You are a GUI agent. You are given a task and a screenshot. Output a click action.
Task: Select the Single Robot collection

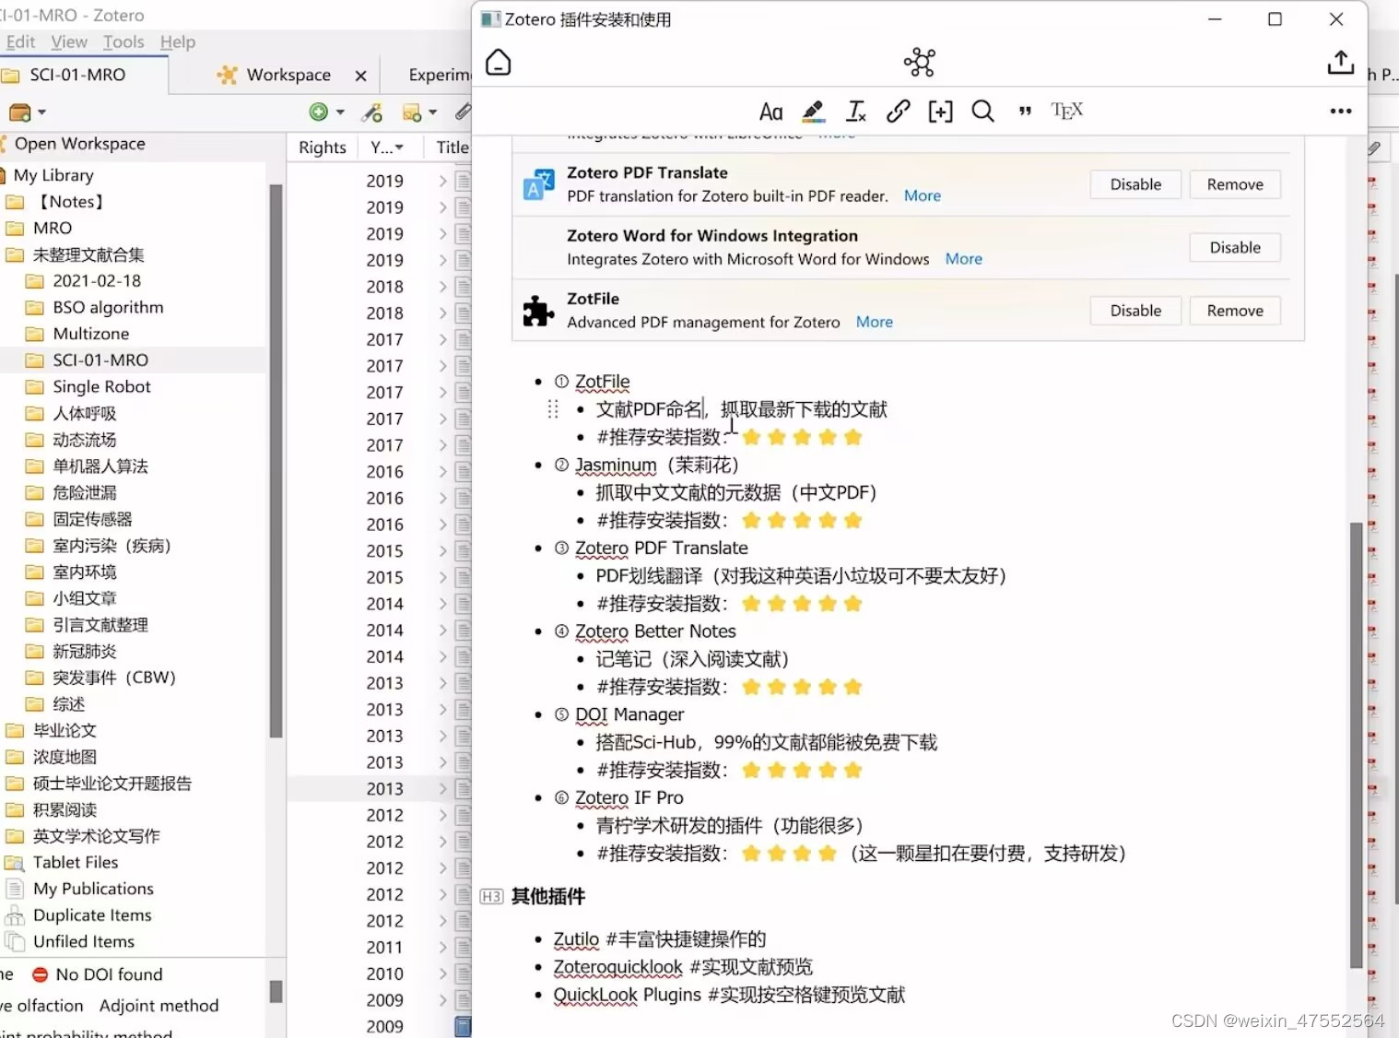point(101,386)
